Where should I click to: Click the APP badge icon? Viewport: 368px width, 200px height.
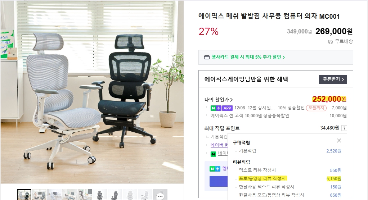227,108
